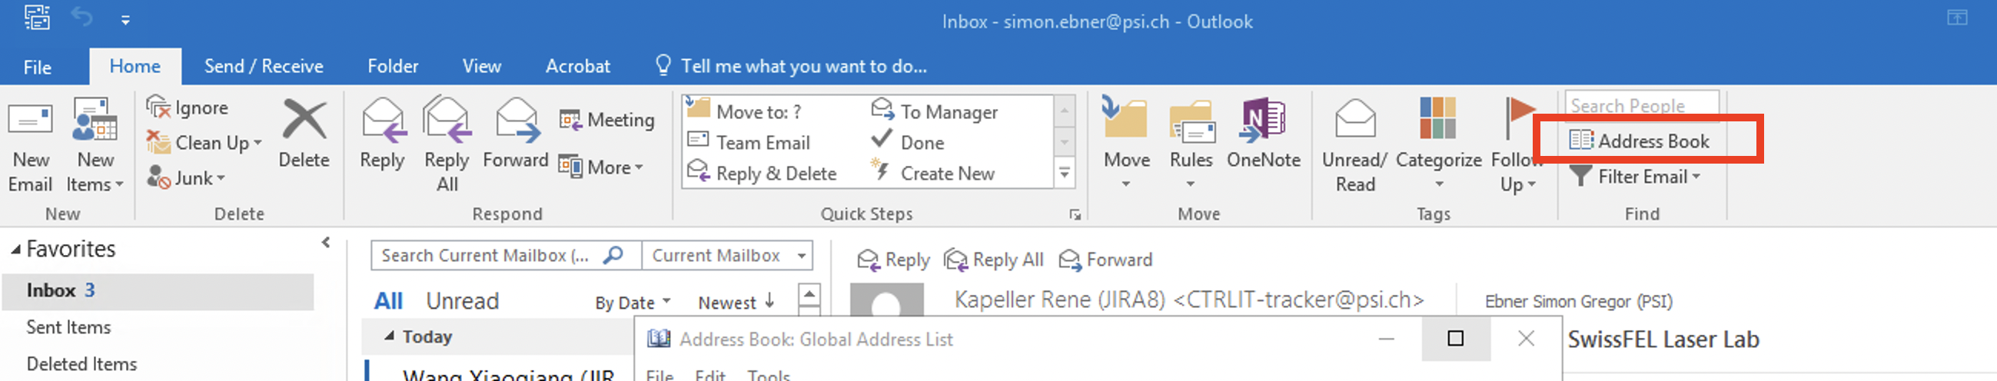
Task: Switch to the Acrobat tab
Action: click(577, 67)
